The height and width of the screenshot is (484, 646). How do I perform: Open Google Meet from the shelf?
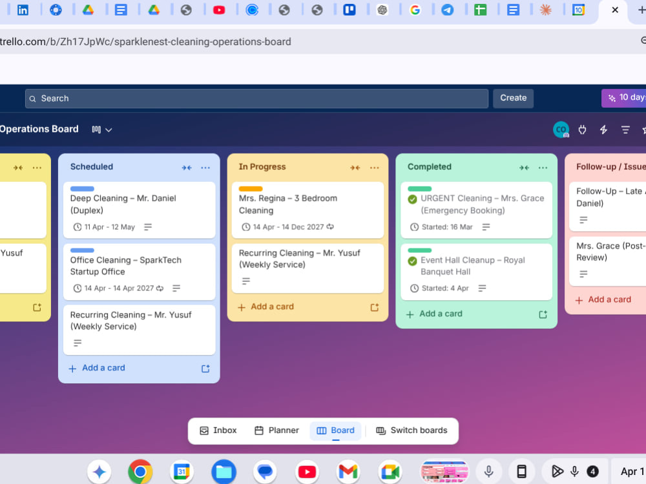pyautogui.click(x=390, y=472)
